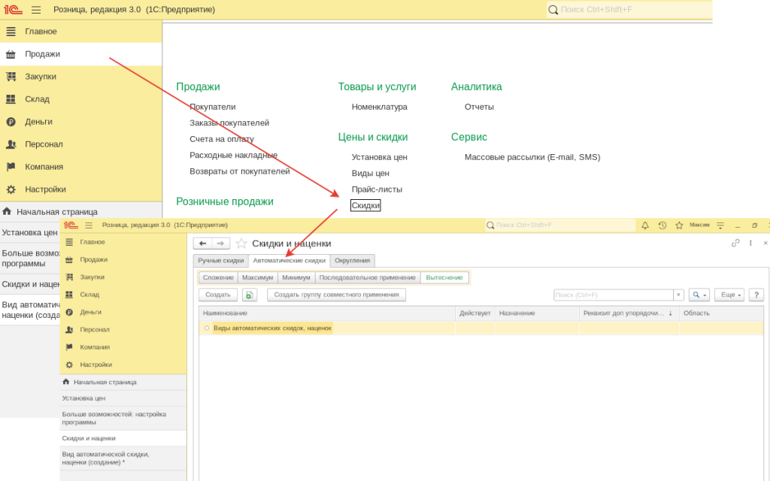770x481 pixels.
Task: Copy link with the chain icon
Action: [x=735, y=243]
